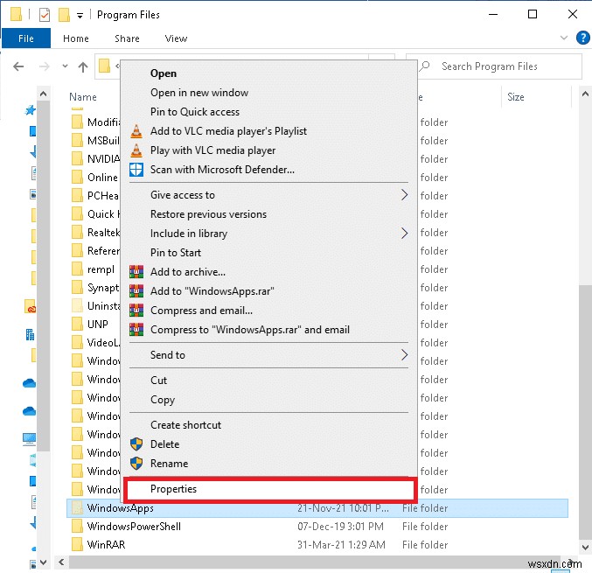Image resolution: width=592 pixels, height=573 pixels.
Task: Choose Copy from the context menu
Action: click(163, 400)
